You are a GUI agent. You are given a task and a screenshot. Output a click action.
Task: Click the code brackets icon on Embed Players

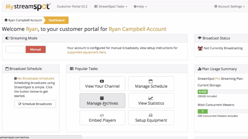point(102,115)
